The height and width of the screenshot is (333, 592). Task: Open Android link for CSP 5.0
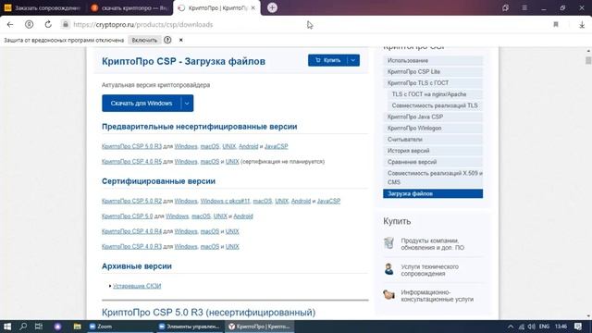[243, 216]
